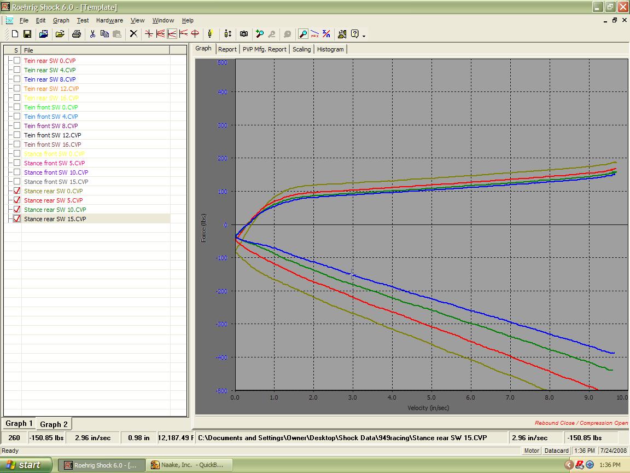Enable Tein rear SW 0.CVP checkbox

[x=17, y=61]
